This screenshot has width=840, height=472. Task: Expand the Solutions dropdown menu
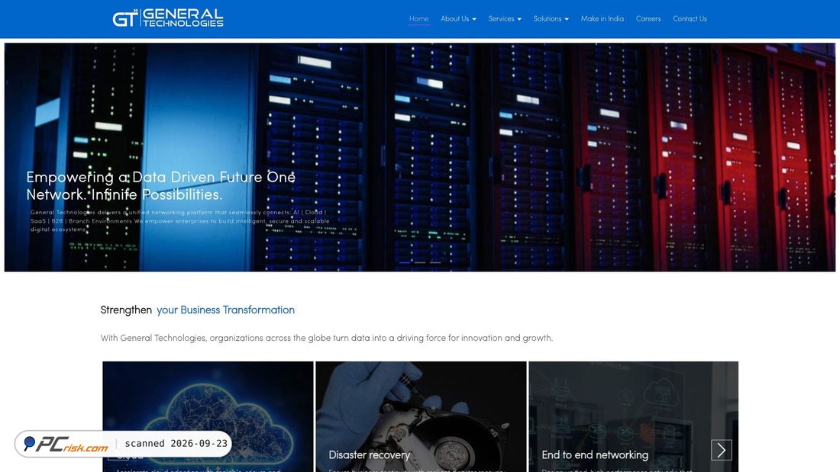point(551,19)
